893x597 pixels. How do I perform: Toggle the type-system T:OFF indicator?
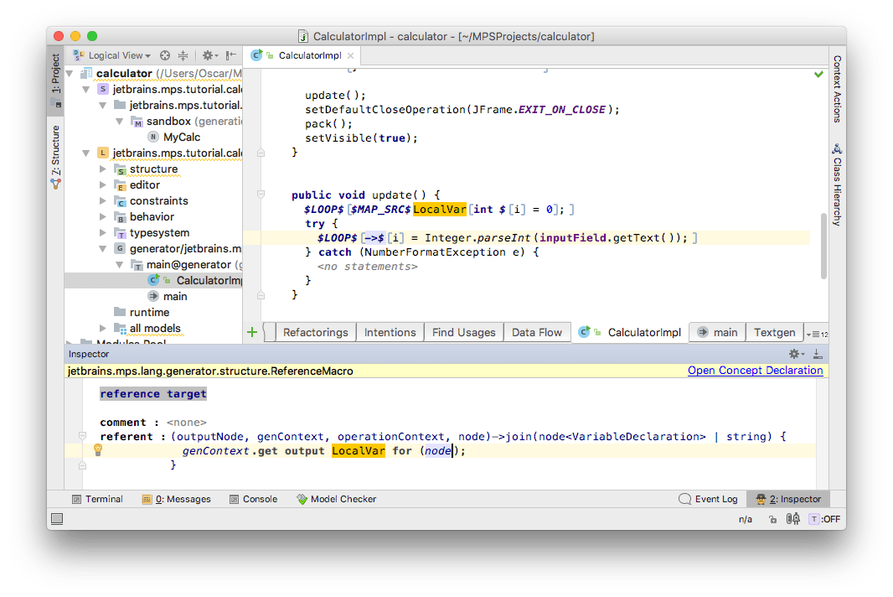823,519
